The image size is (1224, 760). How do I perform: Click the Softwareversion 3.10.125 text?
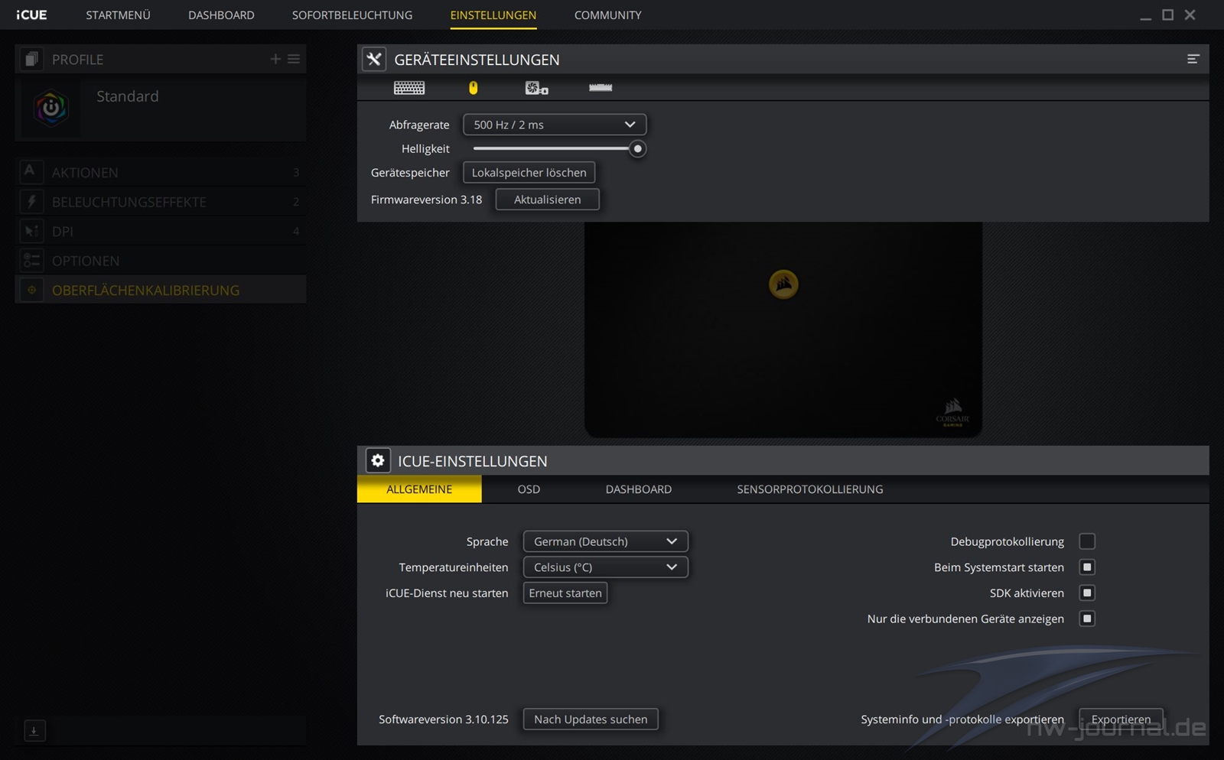coord(444,719)
